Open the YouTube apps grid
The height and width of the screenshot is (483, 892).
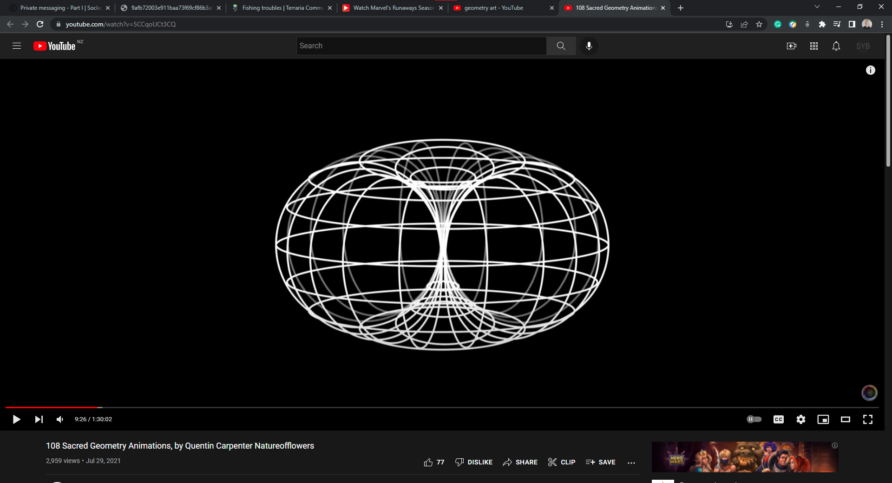pos(813,46)
